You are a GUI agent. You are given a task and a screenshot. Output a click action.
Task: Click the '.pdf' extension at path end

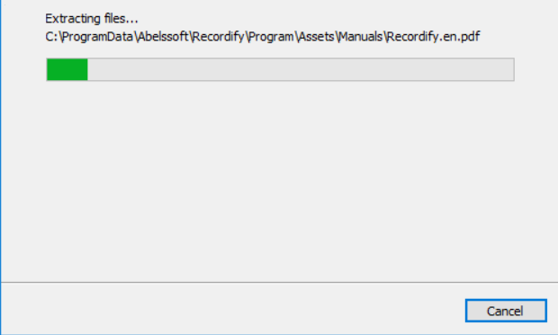pyautogui.click(x=468, y=37)
